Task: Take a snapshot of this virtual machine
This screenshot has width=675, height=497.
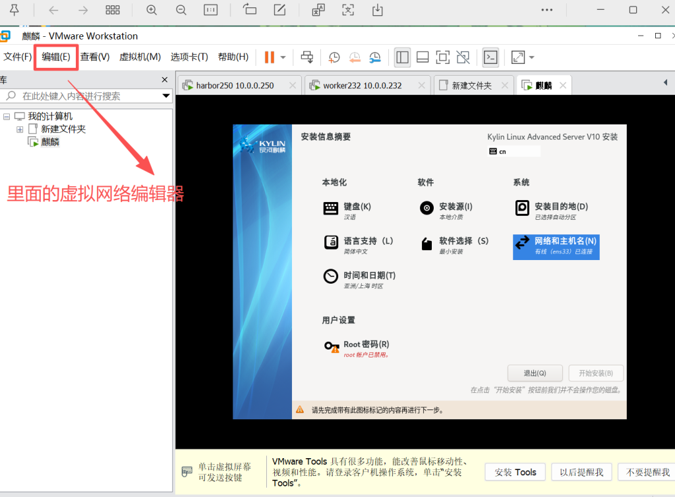Action: point(334,57)
